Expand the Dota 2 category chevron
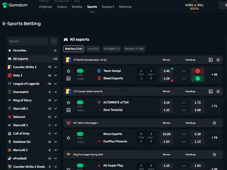Screen dimensions: 227x170 point(56,75)
